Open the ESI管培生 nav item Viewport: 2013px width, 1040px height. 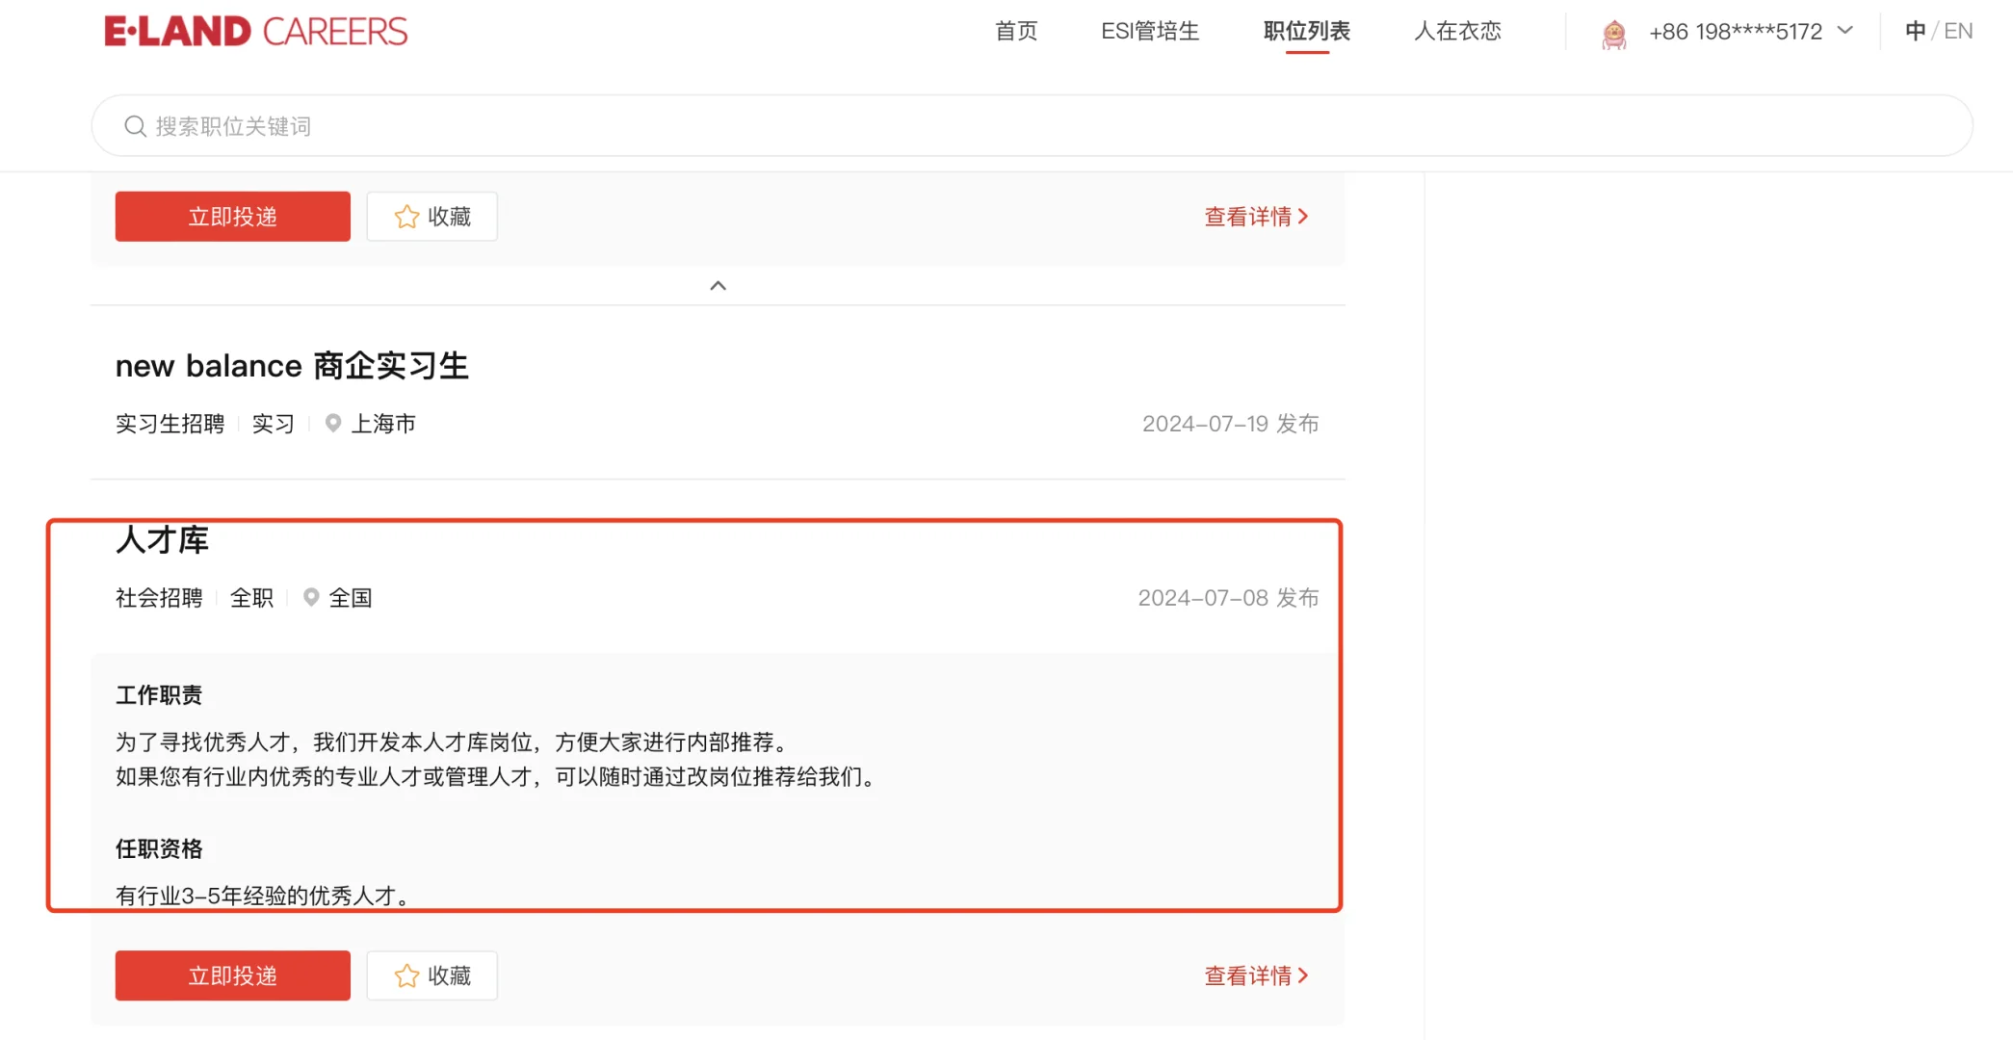(1150, 31)
